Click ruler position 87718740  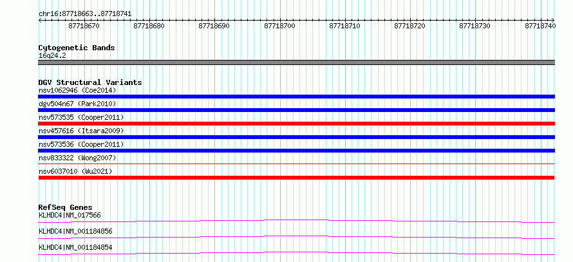tap(540, 26)
